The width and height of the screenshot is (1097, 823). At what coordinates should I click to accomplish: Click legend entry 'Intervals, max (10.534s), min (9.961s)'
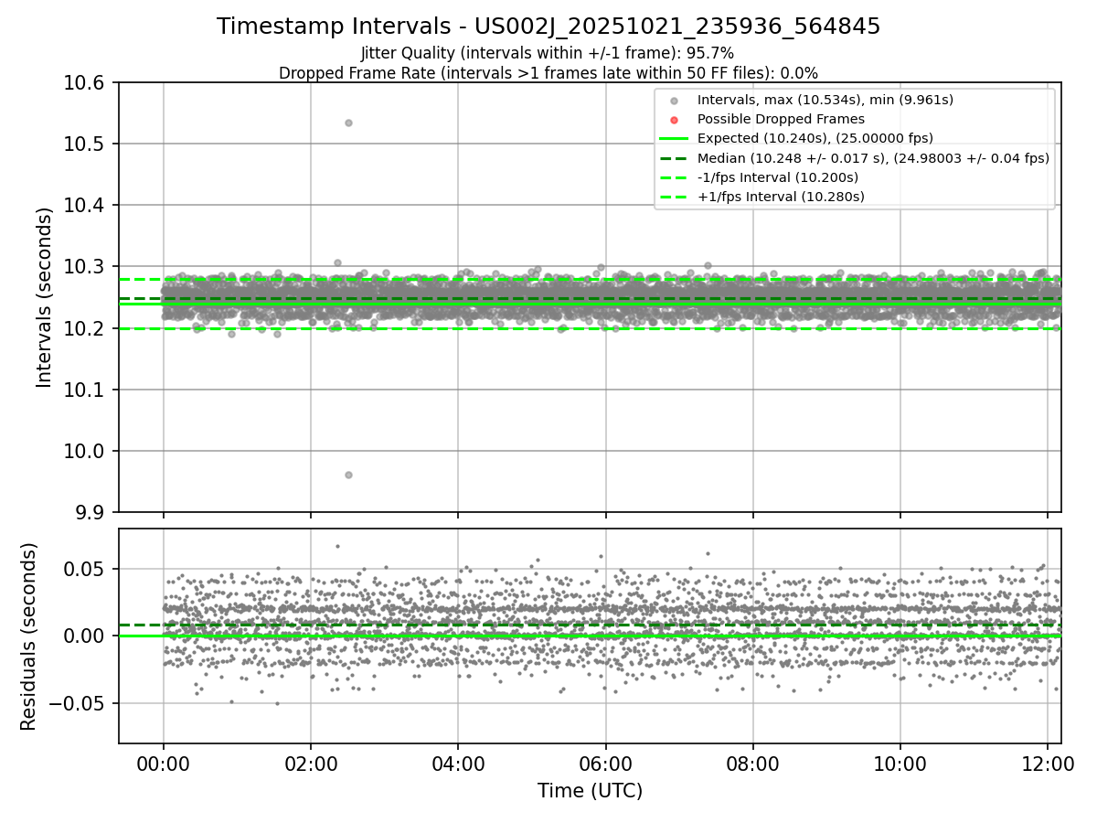point(825,100)
